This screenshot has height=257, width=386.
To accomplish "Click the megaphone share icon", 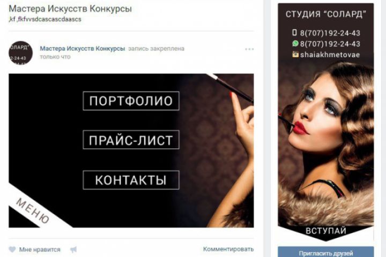I will click(x=73, y=250).
